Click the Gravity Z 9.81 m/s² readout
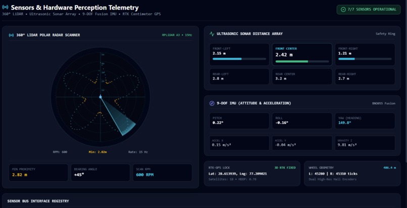Viewport: 407px width, 208px height. point(365,143)
